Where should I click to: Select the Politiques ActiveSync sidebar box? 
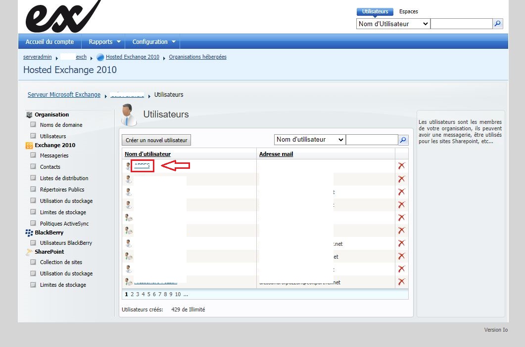33,224
